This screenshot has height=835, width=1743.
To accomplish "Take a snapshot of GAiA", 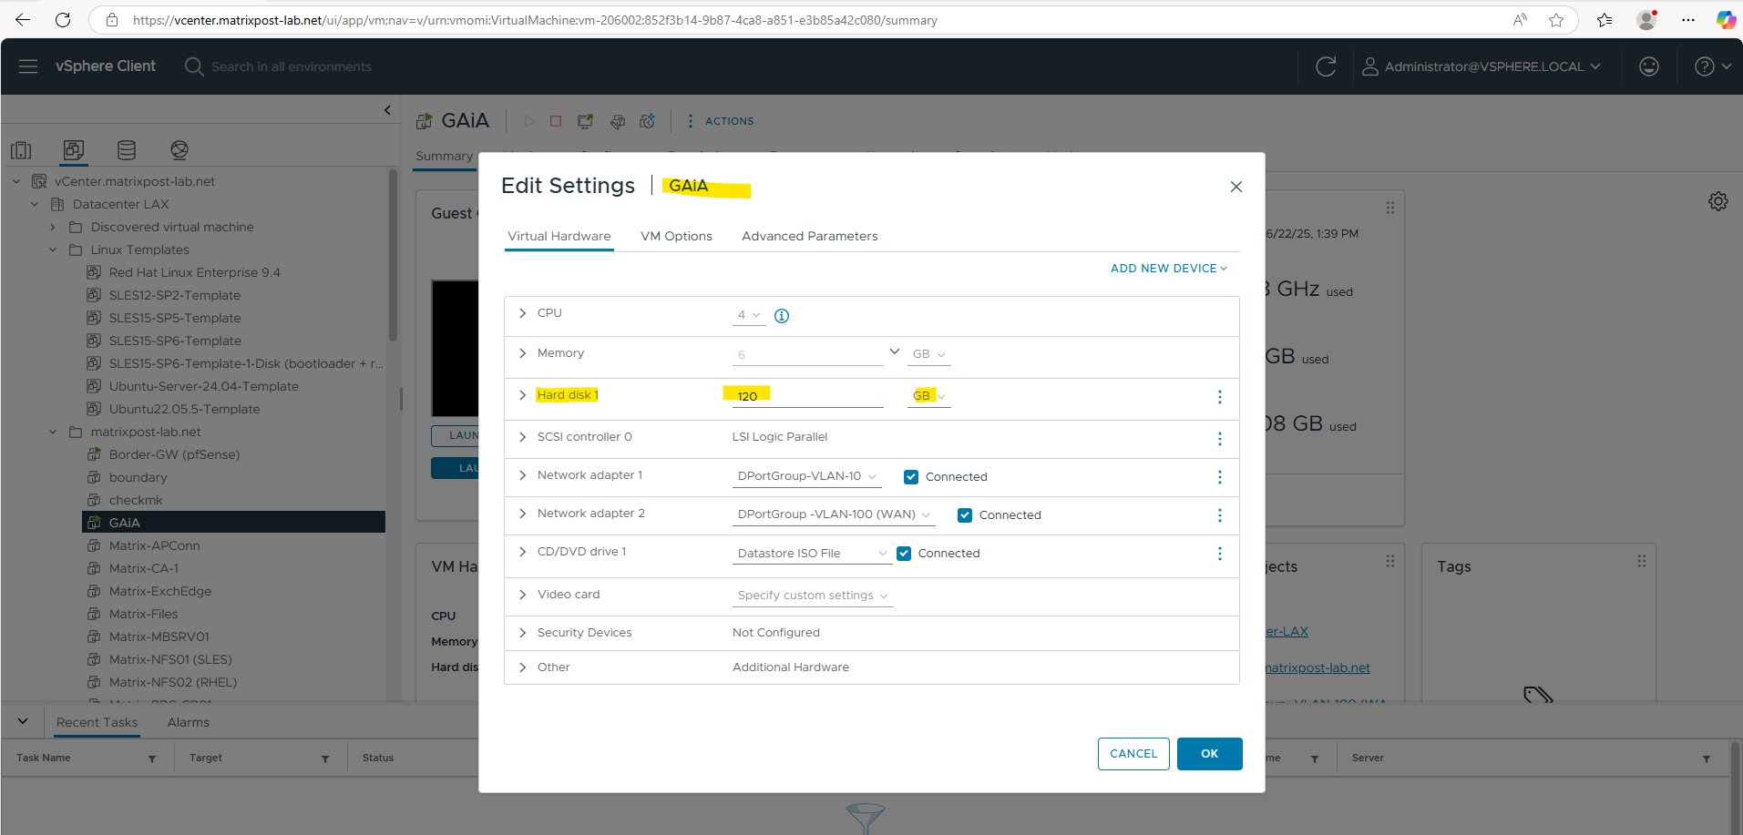I will click(x=648, y=121).
